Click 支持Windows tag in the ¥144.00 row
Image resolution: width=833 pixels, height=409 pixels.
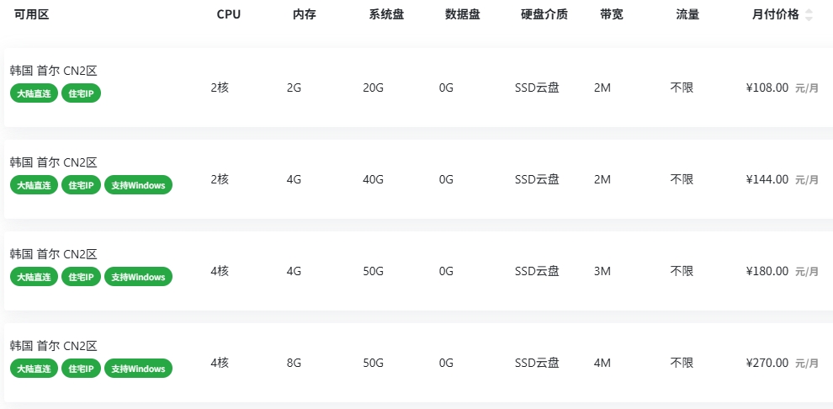coord(138,185)
